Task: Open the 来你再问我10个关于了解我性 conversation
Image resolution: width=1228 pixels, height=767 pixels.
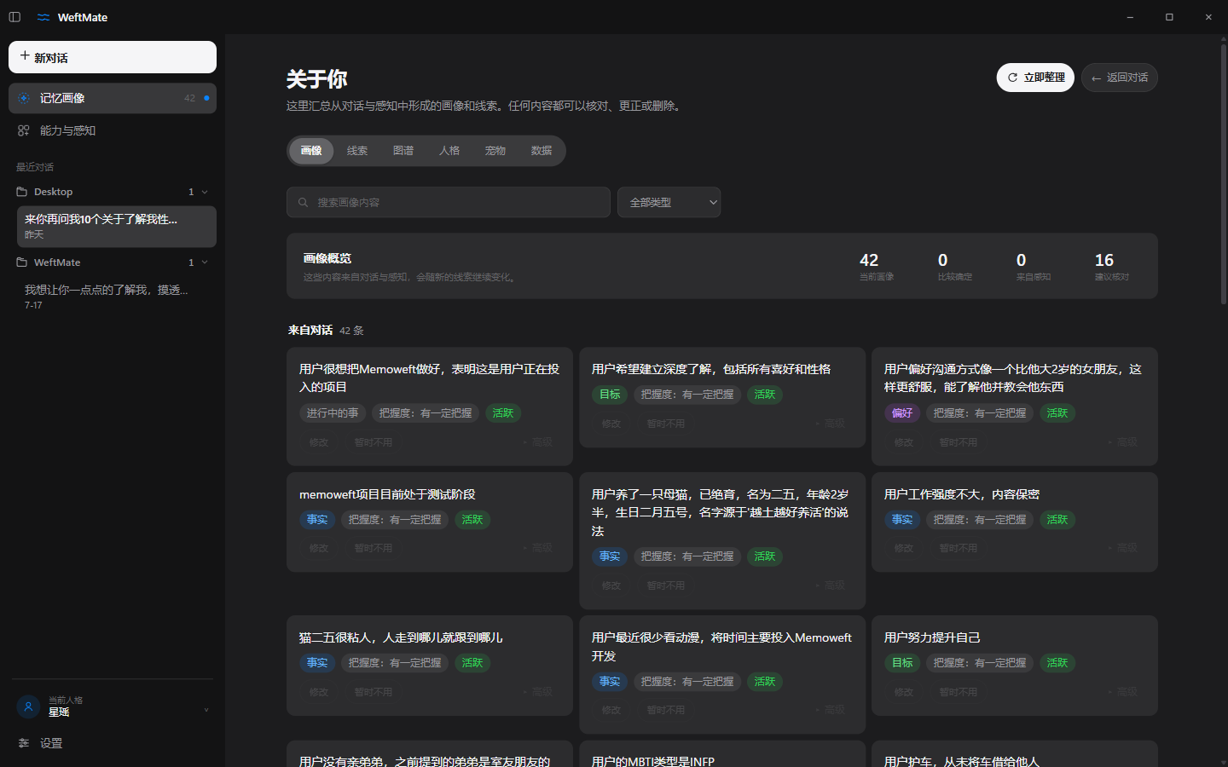Action: 117,226
